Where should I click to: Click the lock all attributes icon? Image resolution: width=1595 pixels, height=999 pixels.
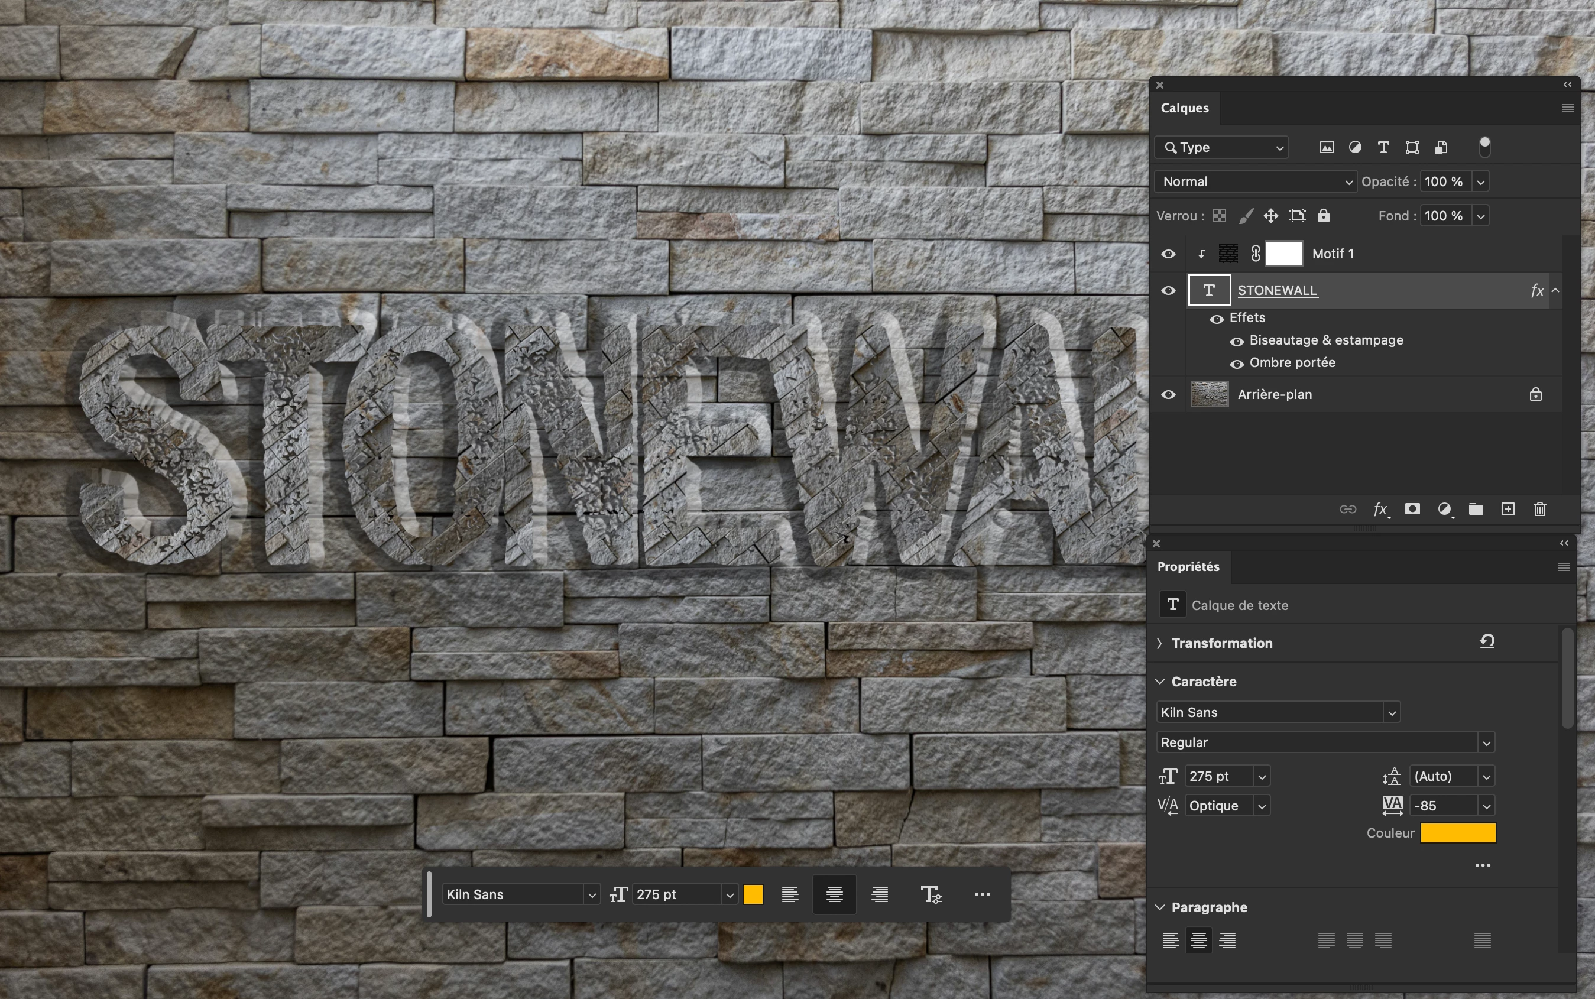point(1324,216)
